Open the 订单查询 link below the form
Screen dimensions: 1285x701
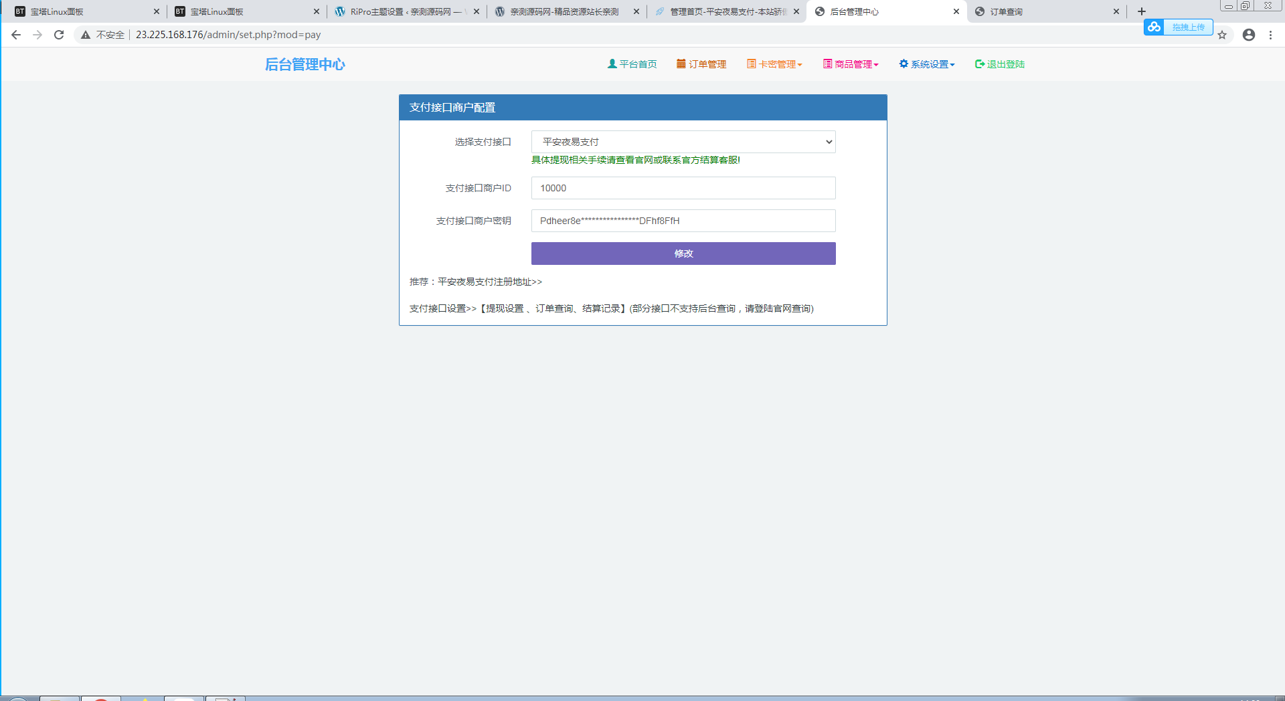click(x=554, y=308)
